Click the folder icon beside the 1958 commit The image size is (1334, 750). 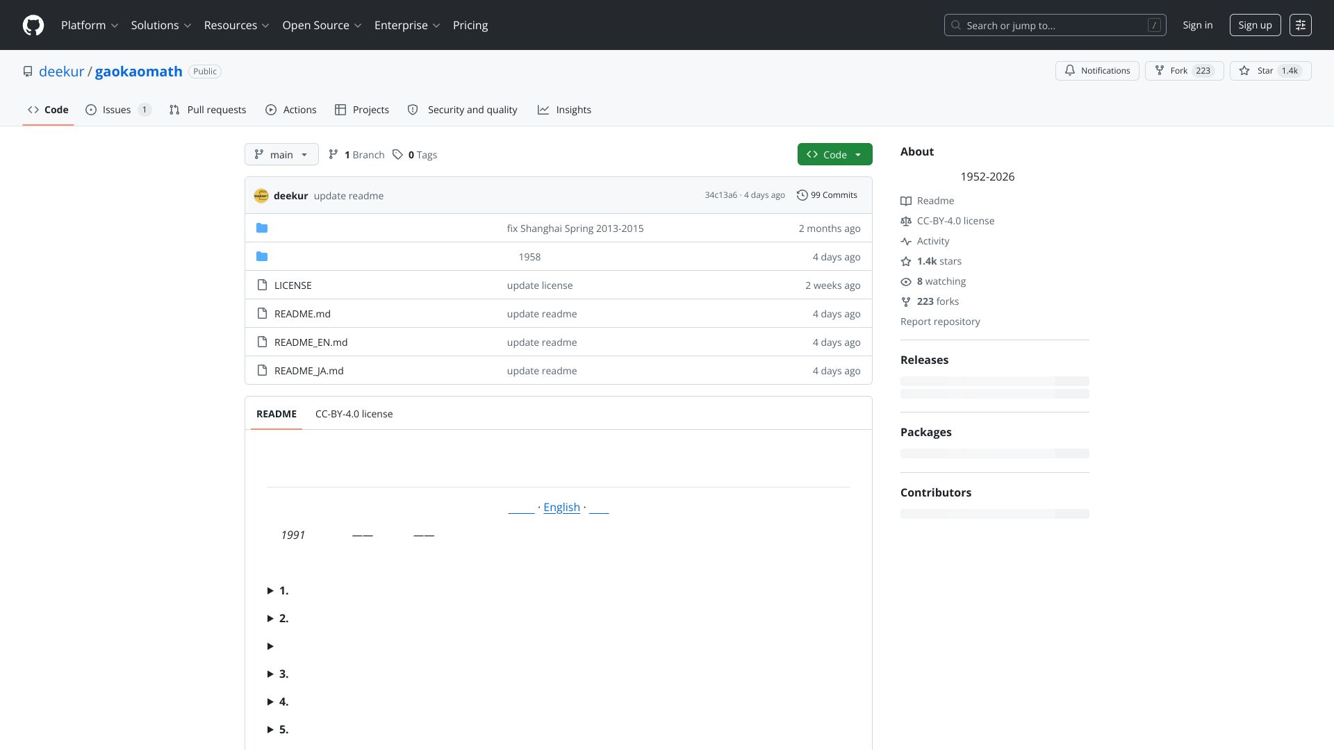(x=262, y=256)
